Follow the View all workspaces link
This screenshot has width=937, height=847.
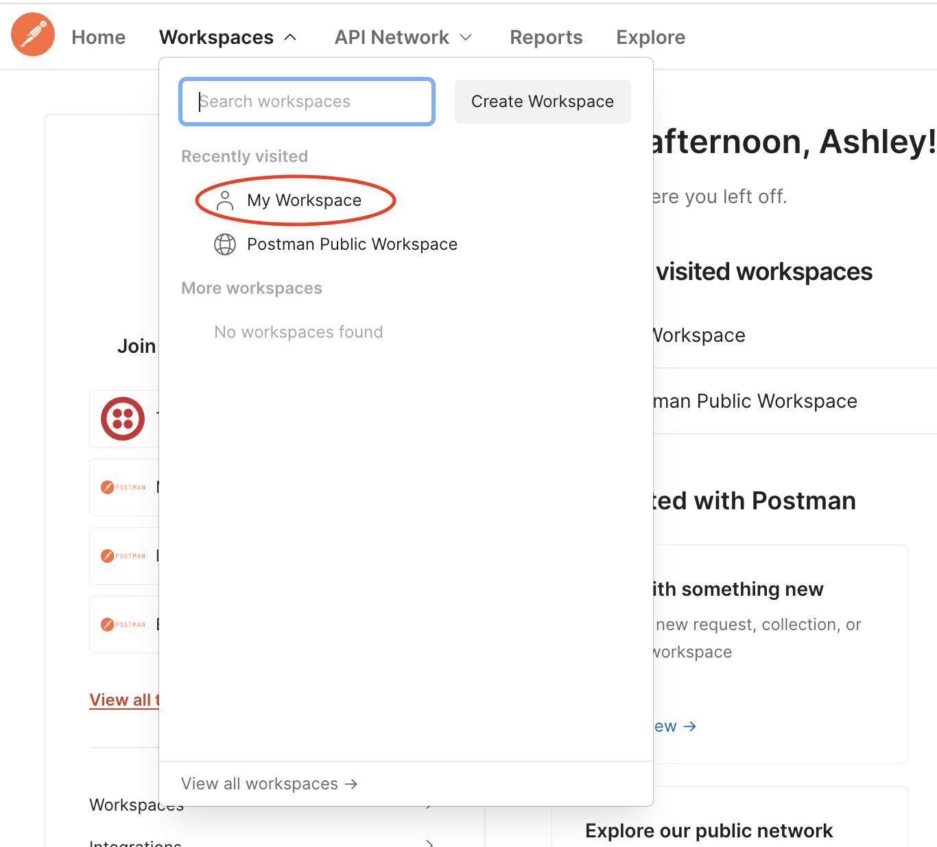pos(269,784)
